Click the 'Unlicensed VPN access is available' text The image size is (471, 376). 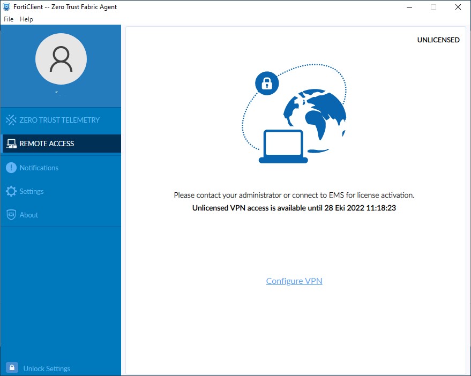tap(294, 208)
